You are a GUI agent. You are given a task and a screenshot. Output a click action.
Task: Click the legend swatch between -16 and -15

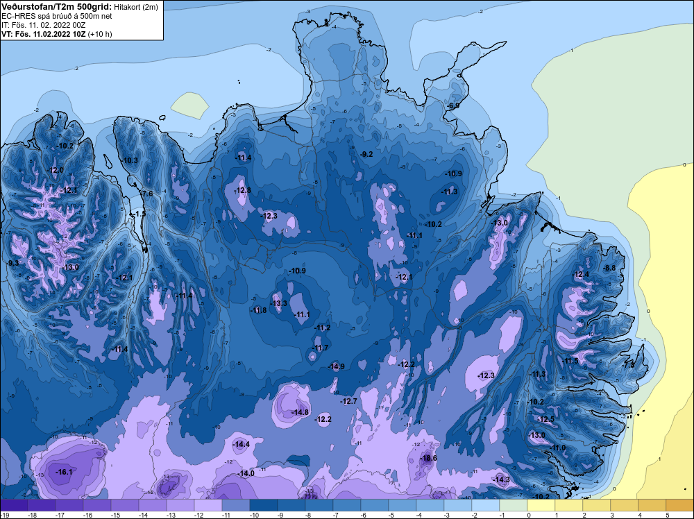pos(97,505)
